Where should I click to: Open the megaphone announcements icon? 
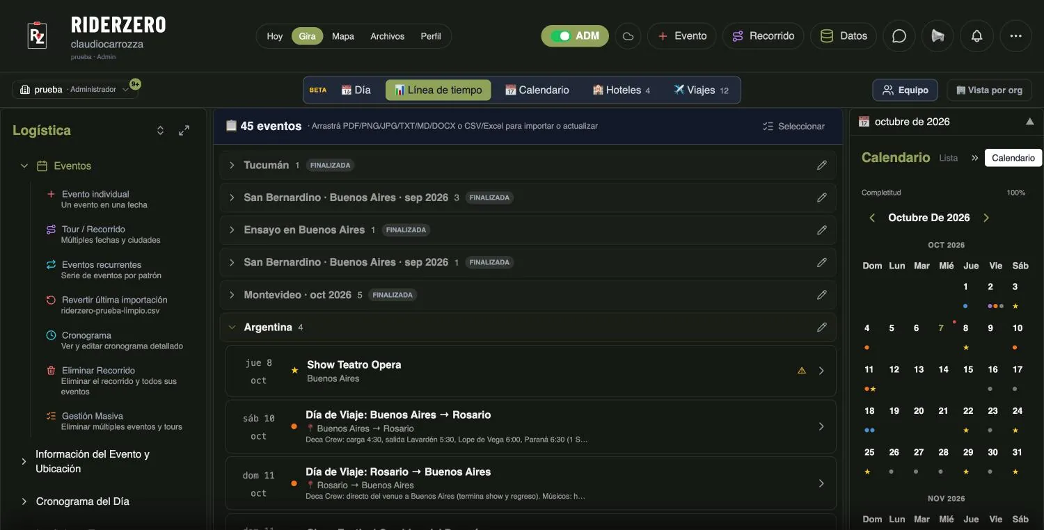click(x=938, y=36)
